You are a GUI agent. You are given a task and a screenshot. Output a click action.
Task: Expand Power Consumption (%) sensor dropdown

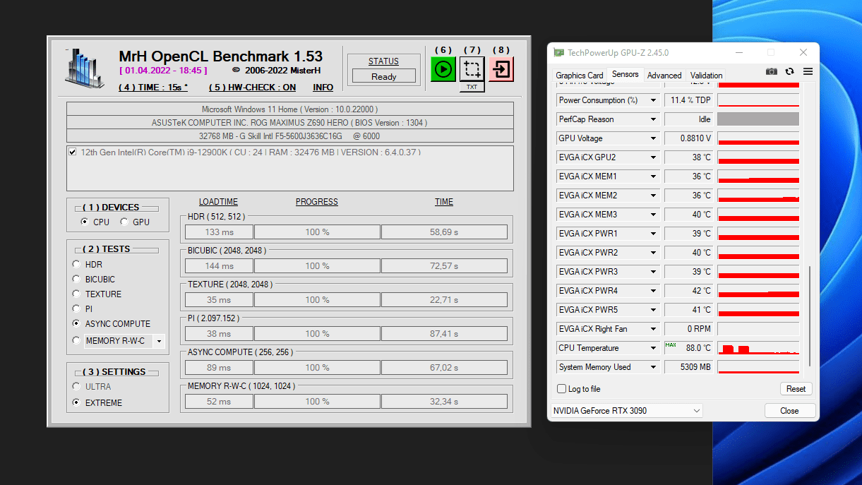654,100
